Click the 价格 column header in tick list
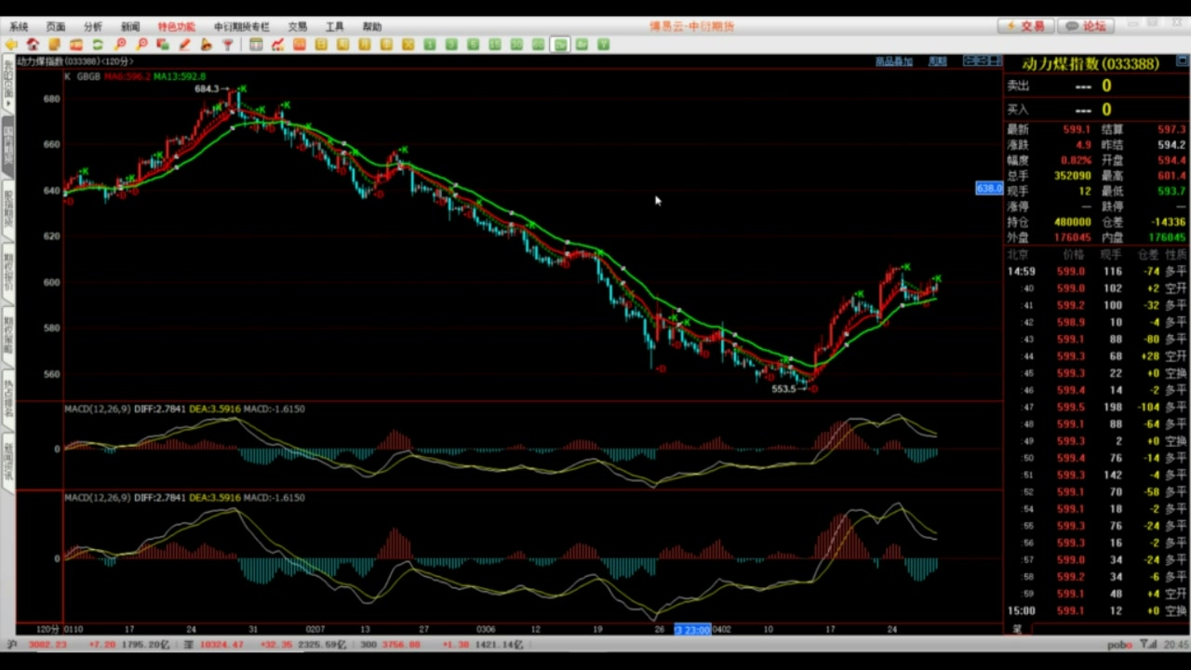Viewport: 1191px width, 670px height. pos(1074,254)
